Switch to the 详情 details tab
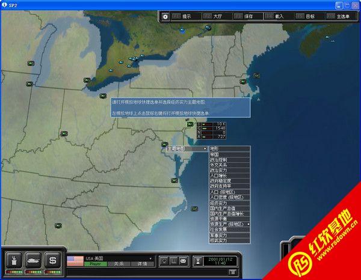This screenshot has width=361, height=280. (142, 264)
